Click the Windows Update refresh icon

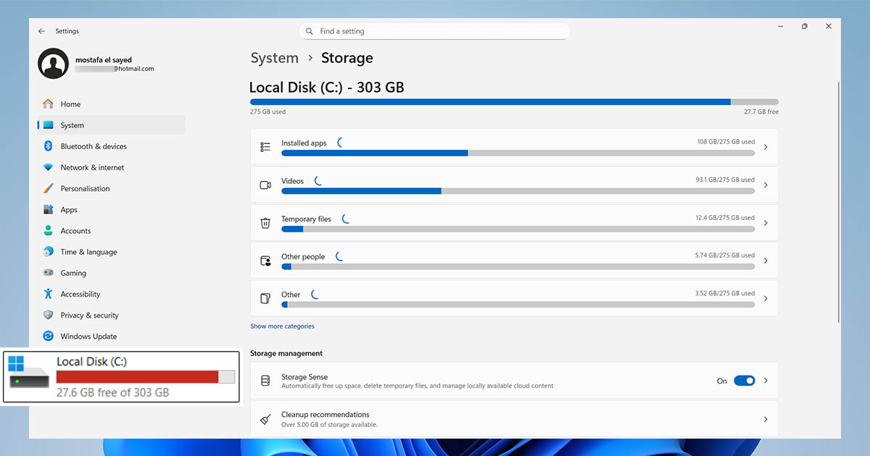(48, 336)
